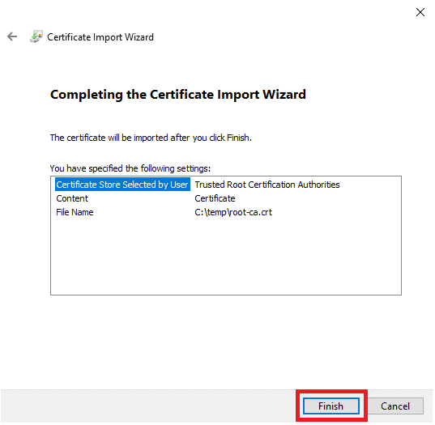The height and width of the screenshot is (425, 435).
Task: Cancel the certificate import
Action: tap(395, 406)
